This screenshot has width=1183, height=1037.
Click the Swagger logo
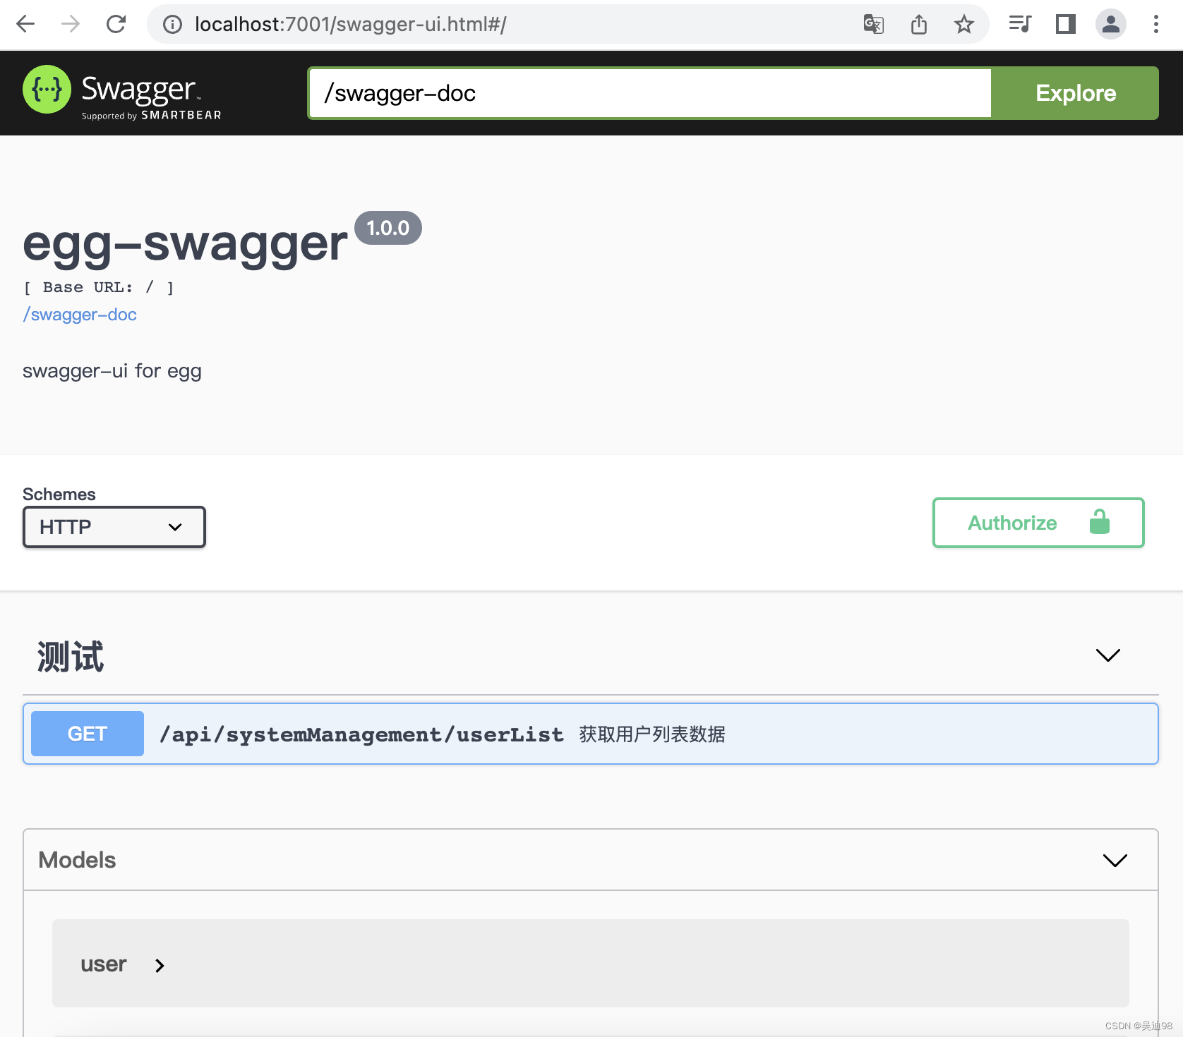[122, 92]
